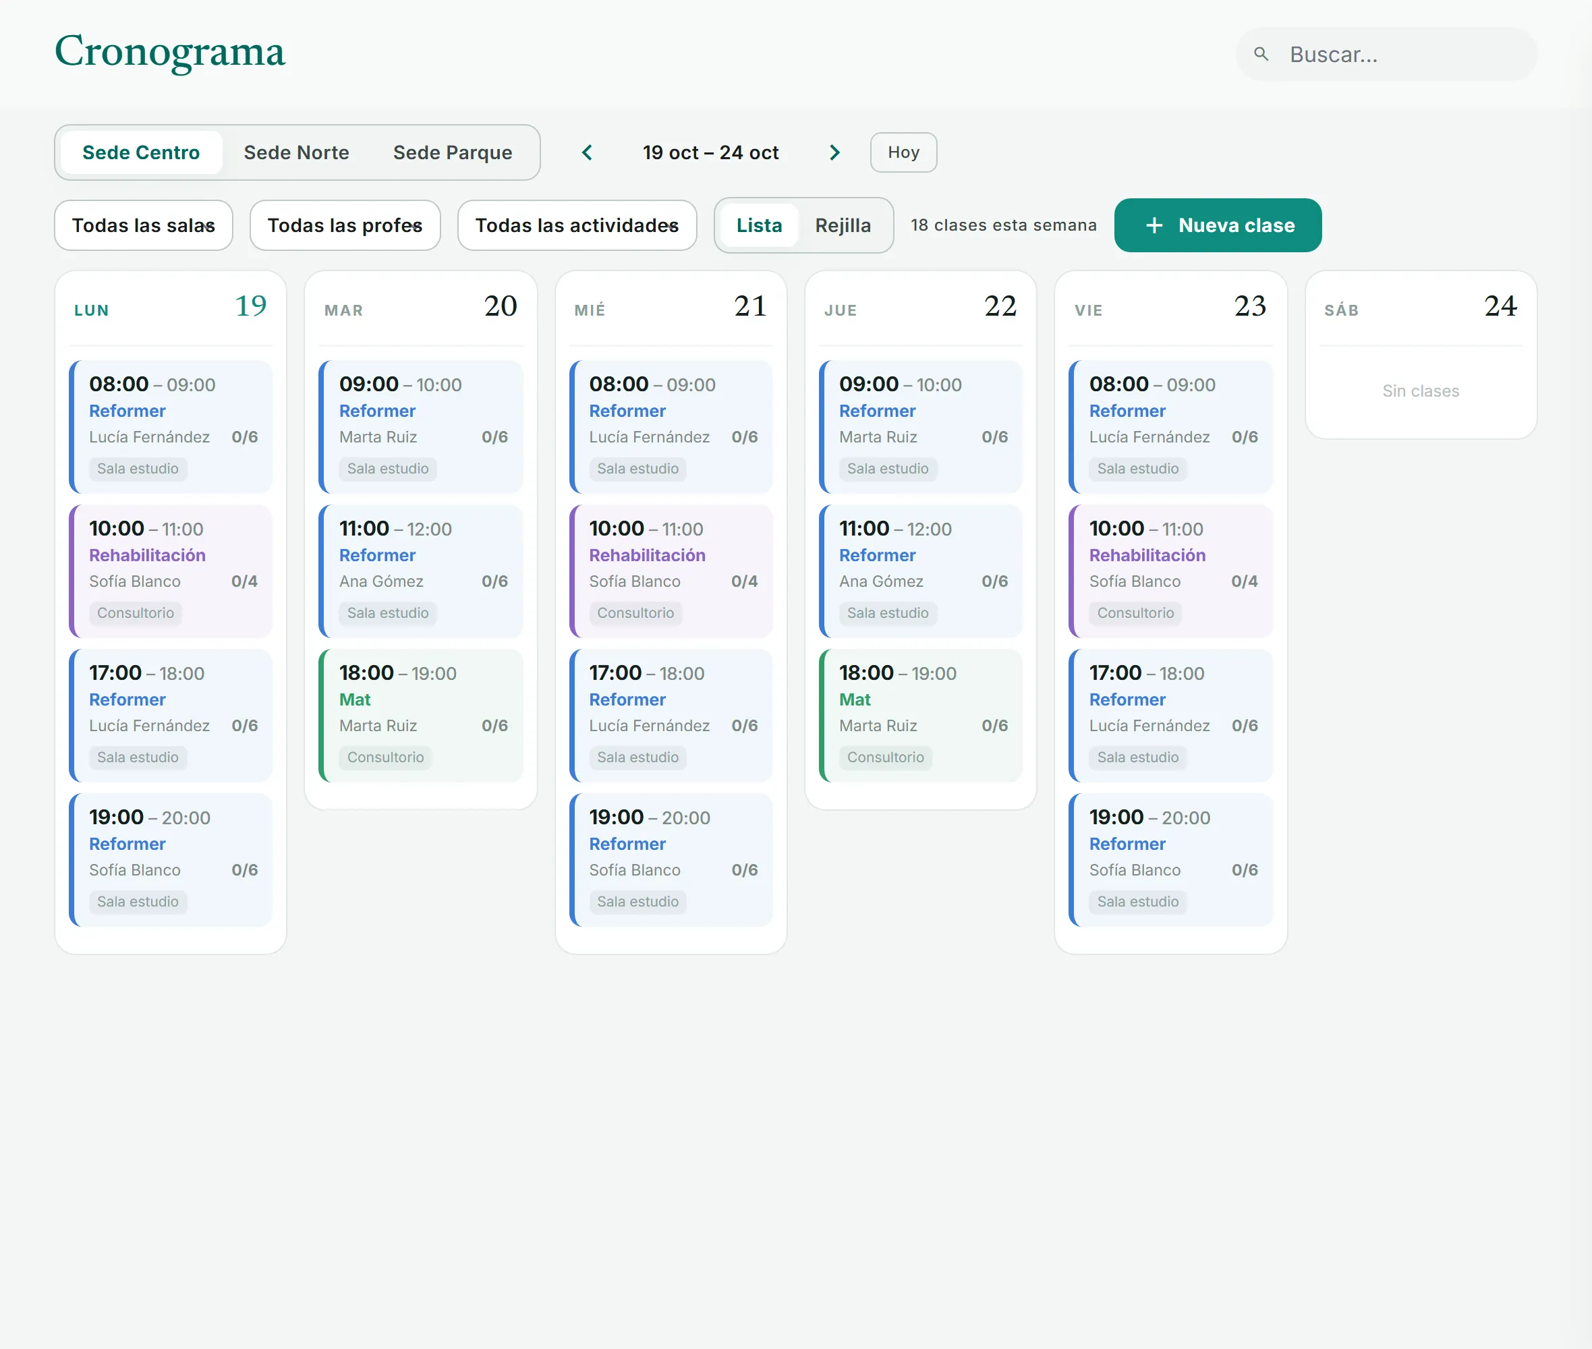
Task: Click the SÁB 24 day header
Action: coord(1421,308)
